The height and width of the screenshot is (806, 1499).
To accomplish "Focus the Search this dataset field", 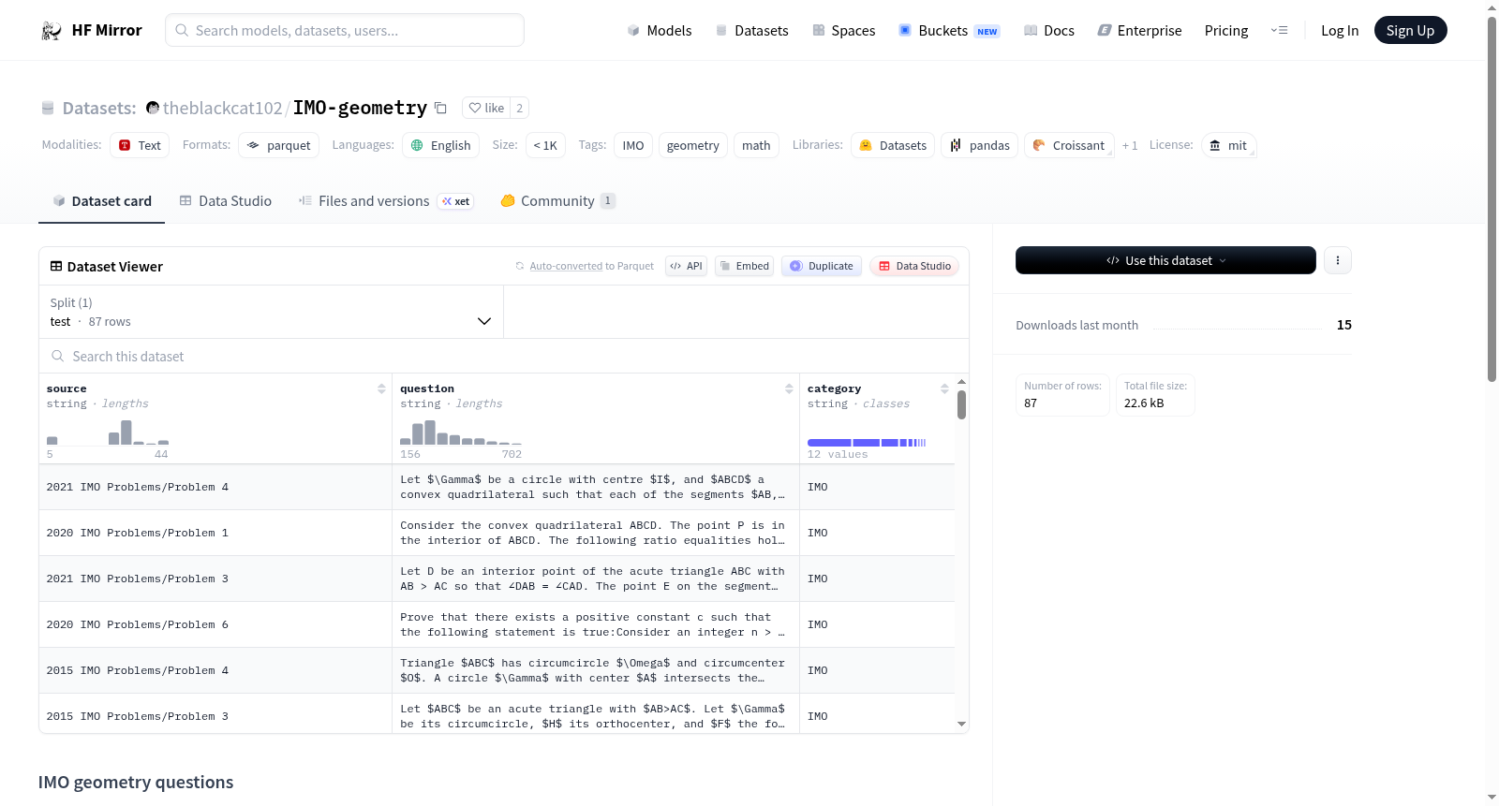I will [504, 356].
